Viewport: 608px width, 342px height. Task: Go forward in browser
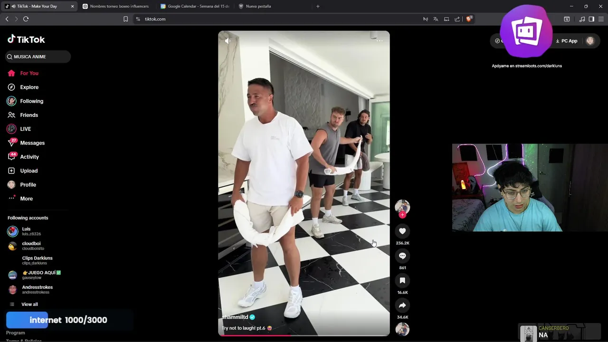coord(16,19)
